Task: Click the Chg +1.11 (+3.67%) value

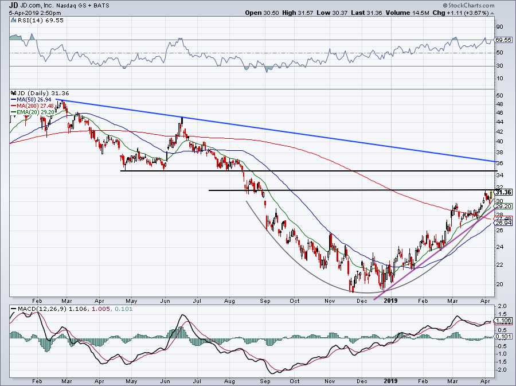Action: coord(460,13)
